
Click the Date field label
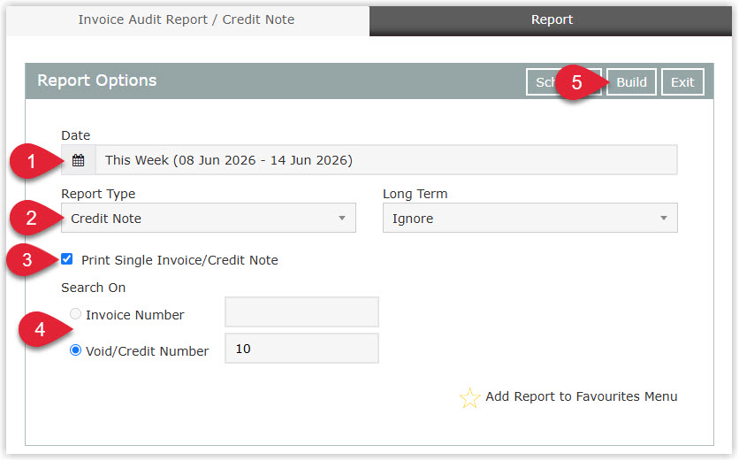click(75, 135)
